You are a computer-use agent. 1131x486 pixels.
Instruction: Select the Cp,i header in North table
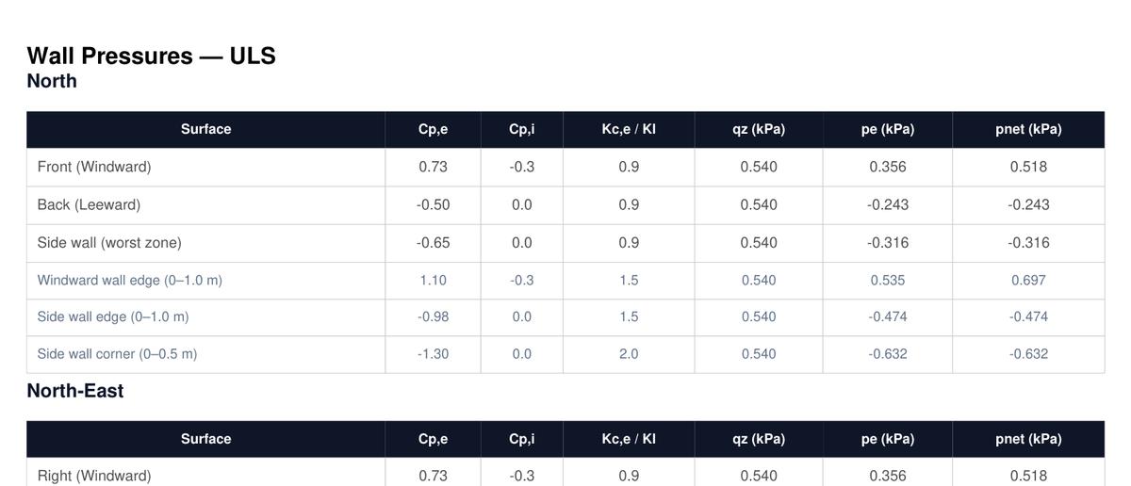click(521, 129)
